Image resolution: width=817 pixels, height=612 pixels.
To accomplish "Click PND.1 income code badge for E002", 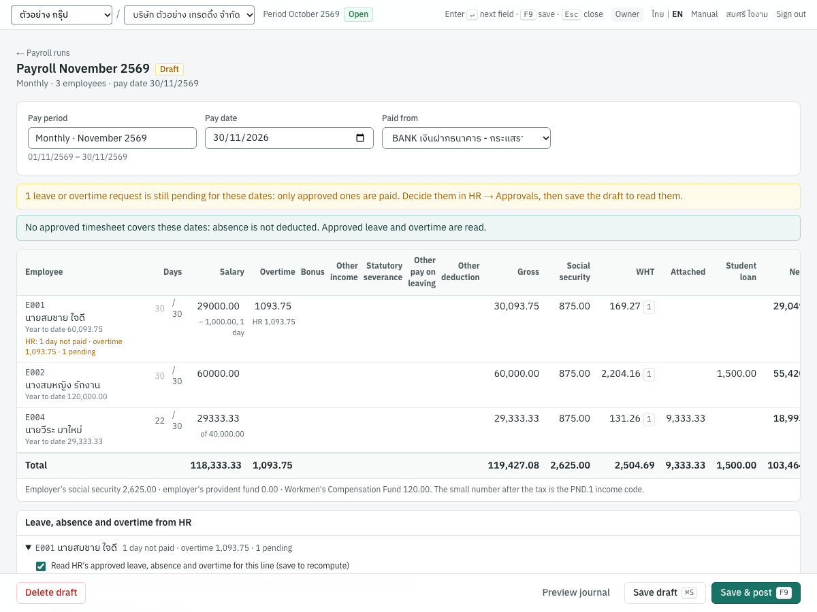I will pos(649,374).
